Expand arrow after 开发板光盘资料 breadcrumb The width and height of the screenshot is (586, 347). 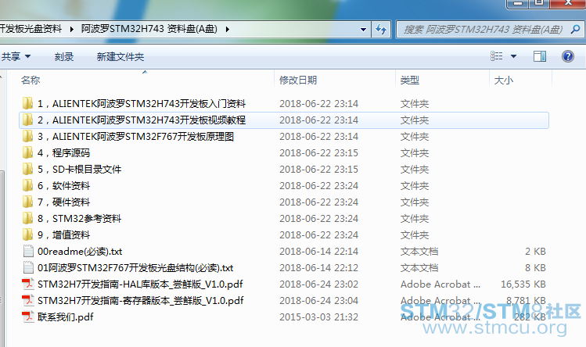(x=71, y=29)
